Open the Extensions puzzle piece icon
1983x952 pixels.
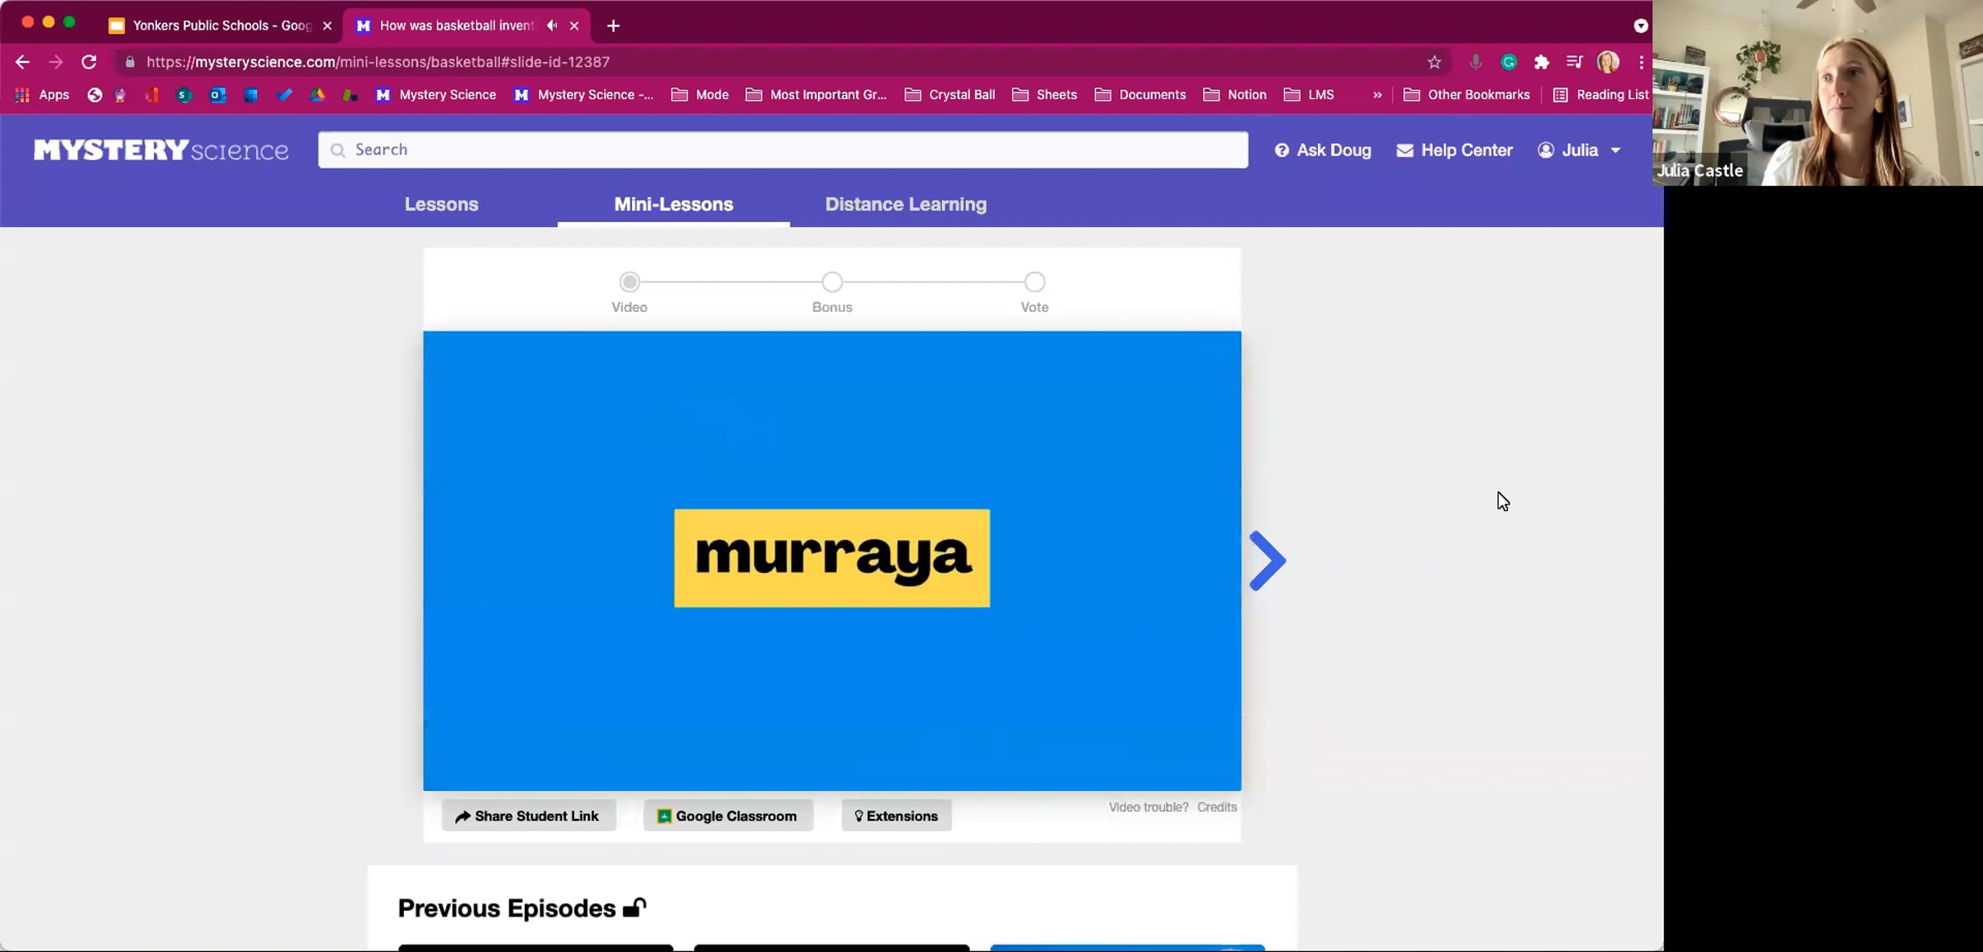pos(1542,62)
